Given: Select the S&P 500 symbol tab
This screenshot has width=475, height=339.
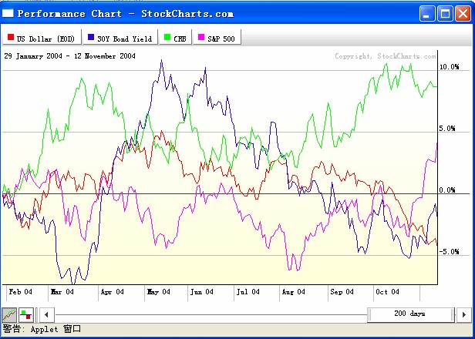Looking at the screenshot, I should tap(217, 37).
